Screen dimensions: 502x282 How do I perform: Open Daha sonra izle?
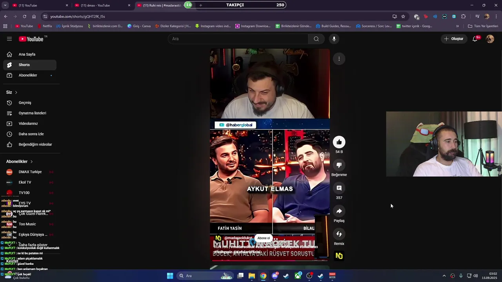pyautogui.click(x=30, y=134)
